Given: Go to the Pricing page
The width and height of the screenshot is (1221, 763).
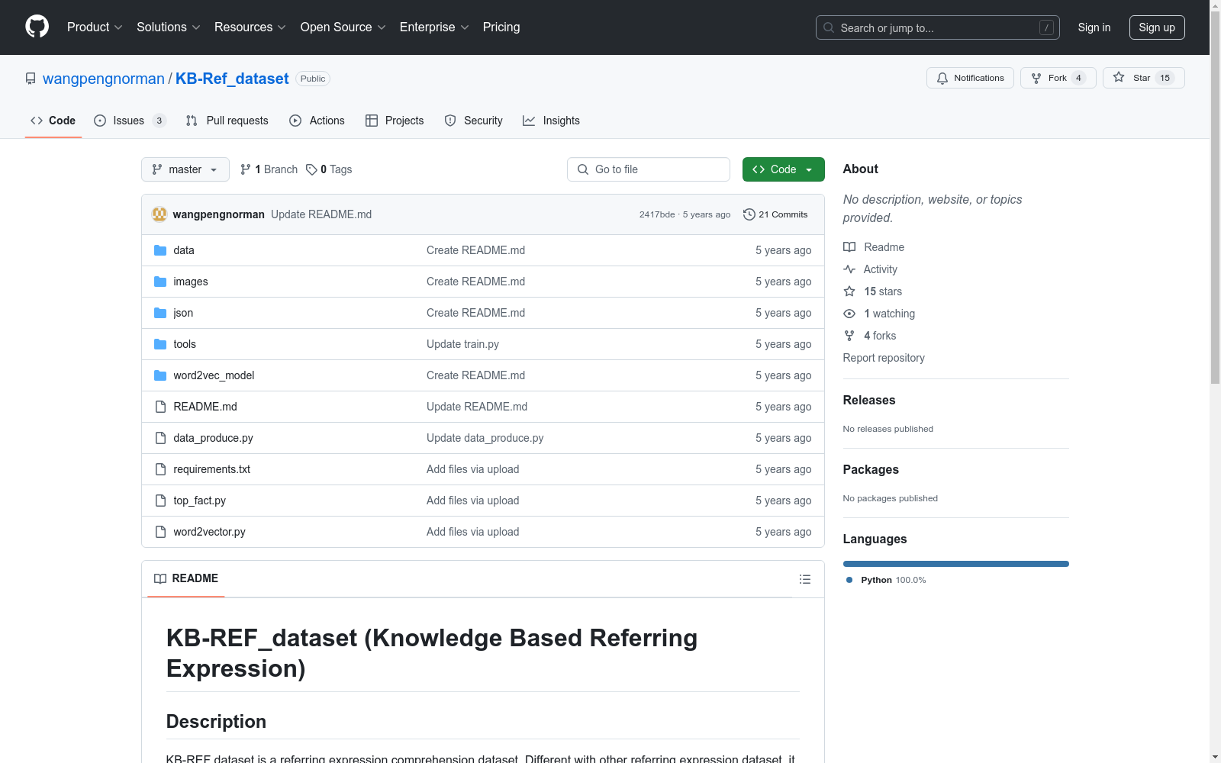Looking at the screenshot, I should click(x=501, y=27).
